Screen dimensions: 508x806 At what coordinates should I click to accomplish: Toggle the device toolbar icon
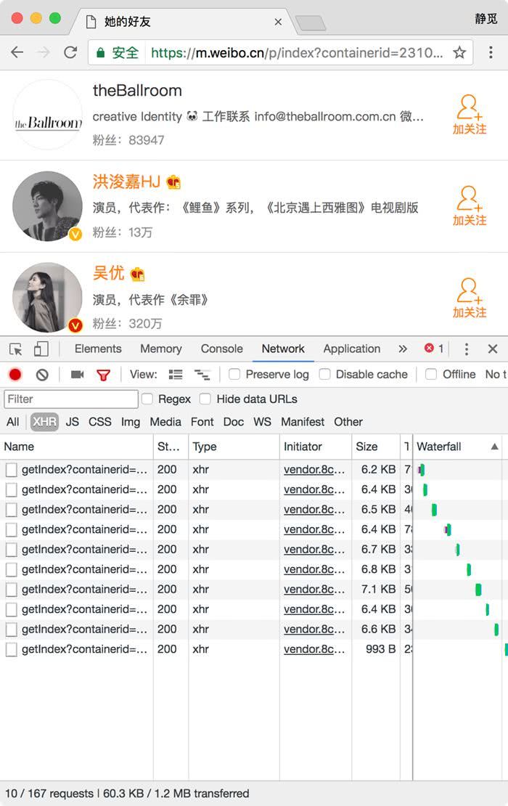pos(41,349)
